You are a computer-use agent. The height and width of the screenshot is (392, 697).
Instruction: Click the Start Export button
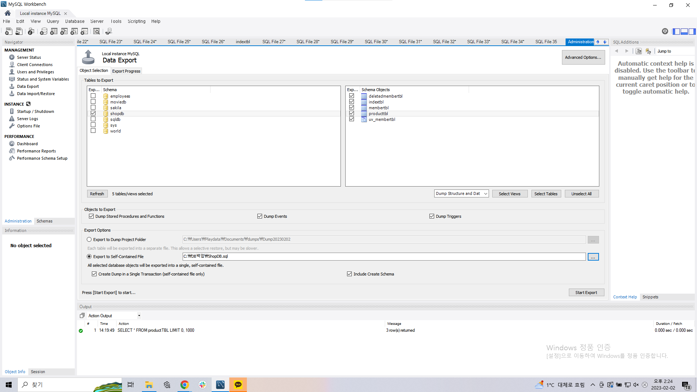pyautogui.click(x=586, y=293)
